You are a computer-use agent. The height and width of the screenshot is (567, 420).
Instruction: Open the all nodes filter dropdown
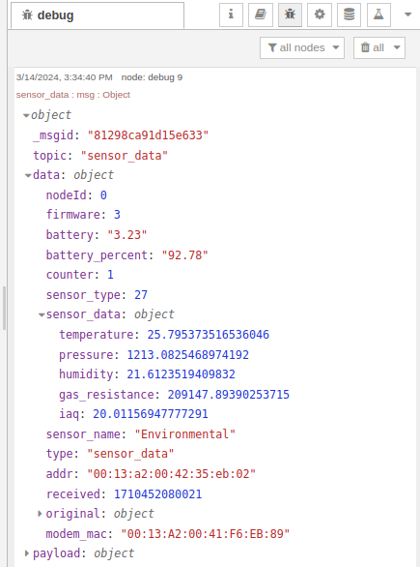pyautogui.click(x=302, y=47)
